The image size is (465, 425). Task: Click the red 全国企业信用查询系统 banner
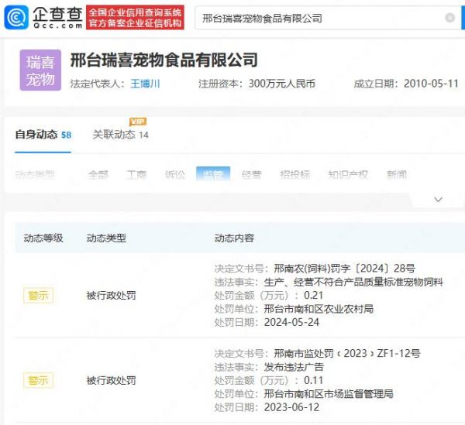point(135,18)
